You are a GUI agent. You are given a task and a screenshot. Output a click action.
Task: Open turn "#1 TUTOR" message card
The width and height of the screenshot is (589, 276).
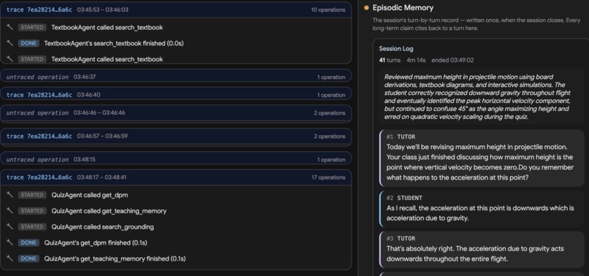[x=482, y=158]
